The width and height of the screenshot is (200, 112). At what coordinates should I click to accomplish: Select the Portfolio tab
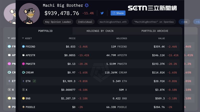45,31
